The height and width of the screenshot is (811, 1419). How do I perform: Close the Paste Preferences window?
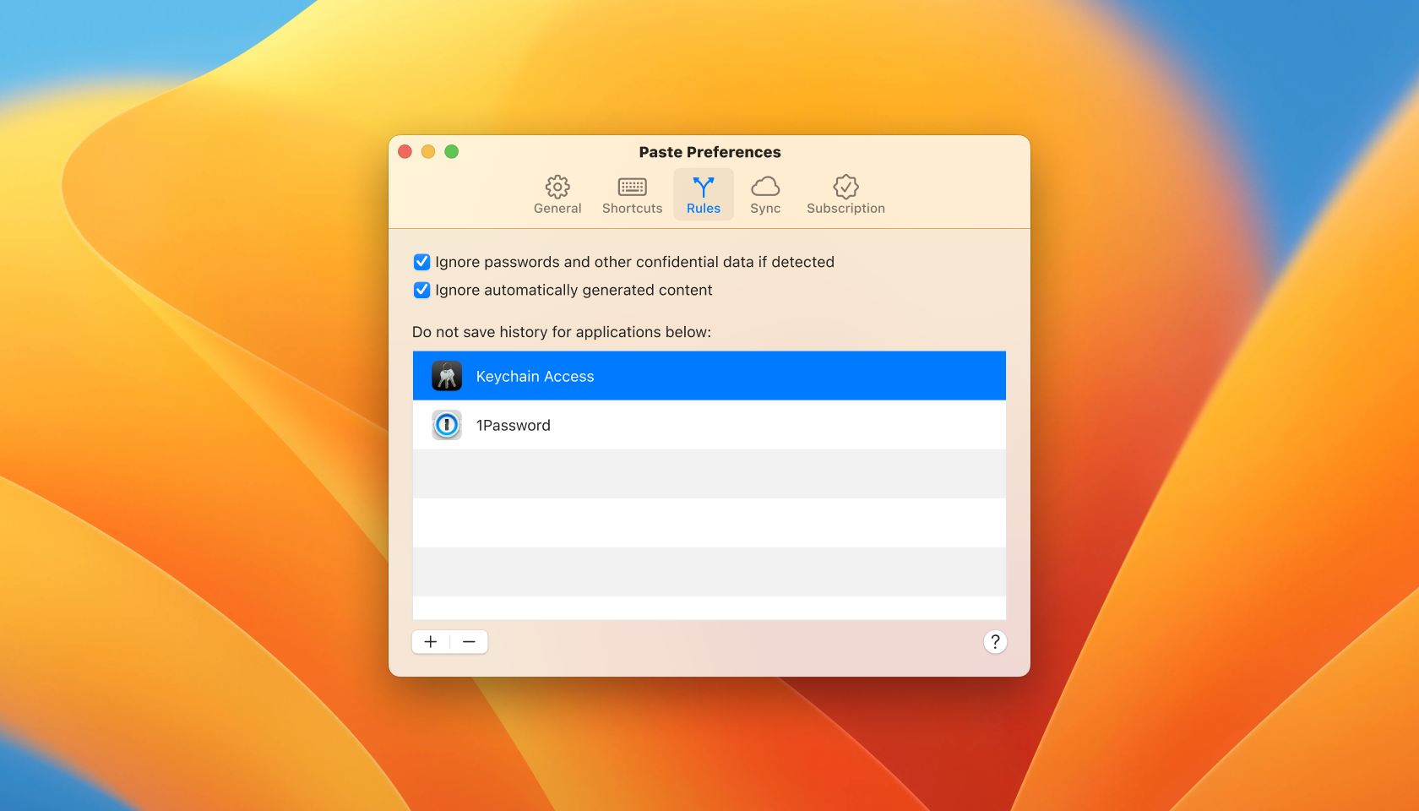pyautogui.click(x=405, y=151)
